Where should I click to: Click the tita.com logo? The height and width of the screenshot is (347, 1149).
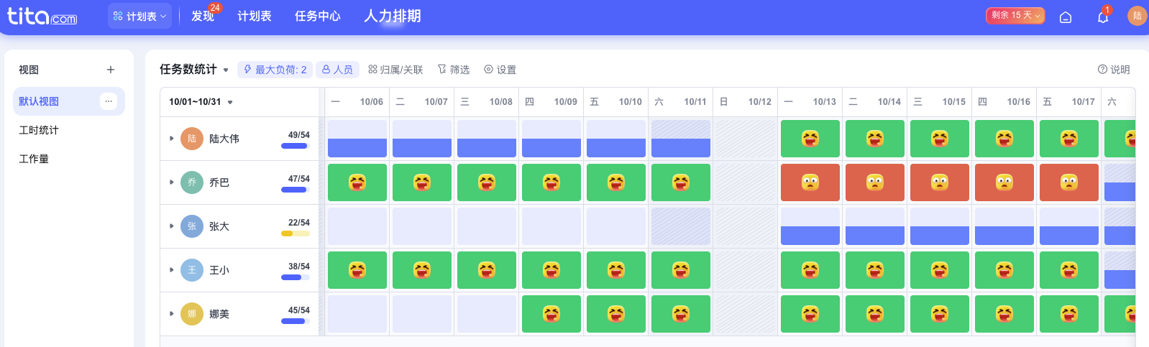coord(42,16)
